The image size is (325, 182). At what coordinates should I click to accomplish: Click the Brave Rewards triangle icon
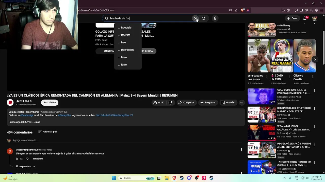coord(248,10)
